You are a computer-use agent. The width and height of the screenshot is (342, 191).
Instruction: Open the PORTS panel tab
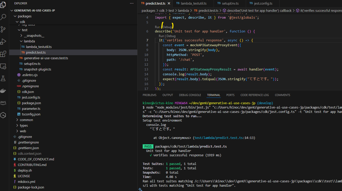(x=230, y=95)
